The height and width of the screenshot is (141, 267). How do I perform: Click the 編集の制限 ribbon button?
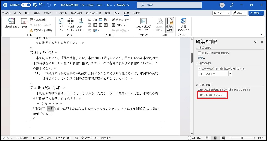point(170,24)
